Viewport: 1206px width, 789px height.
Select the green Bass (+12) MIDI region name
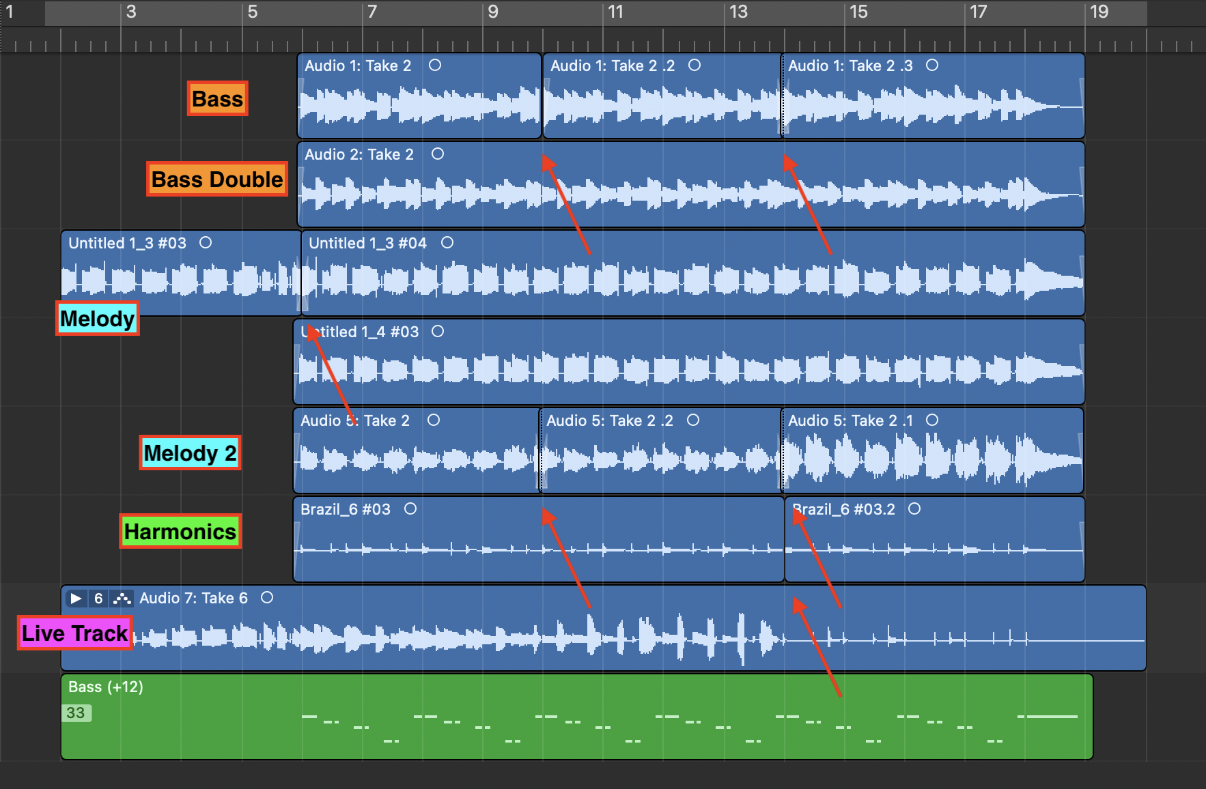pyautogui.click(x=106, y=687)
